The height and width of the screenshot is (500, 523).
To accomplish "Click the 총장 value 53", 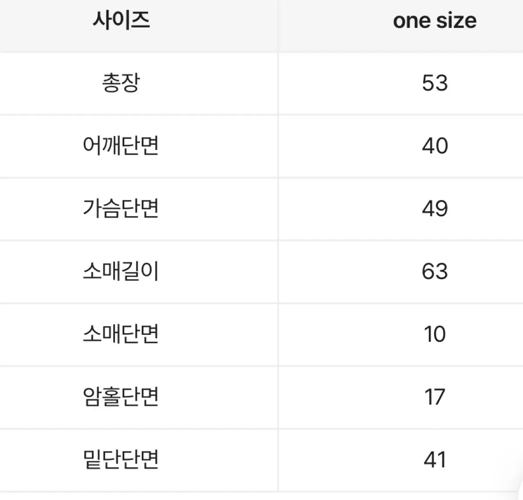I will [435, 83].
